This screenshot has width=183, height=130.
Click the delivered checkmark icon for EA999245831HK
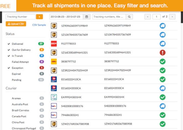click(x=162, y=97)
